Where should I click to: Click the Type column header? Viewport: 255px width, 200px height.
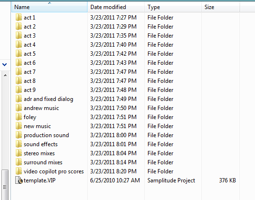(x=173, y=7)
